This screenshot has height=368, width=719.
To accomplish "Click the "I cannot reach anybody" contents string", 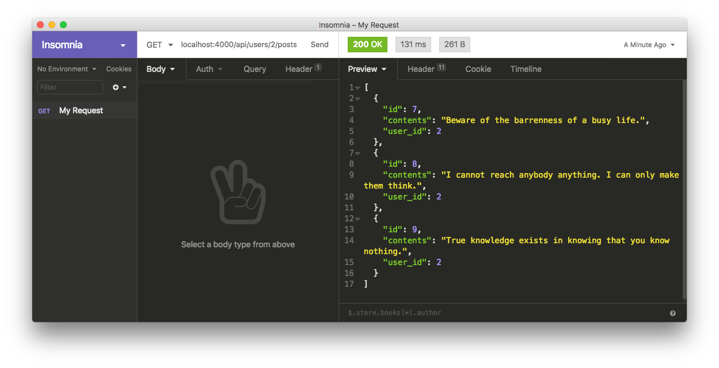I will click(x=522, y=180).
